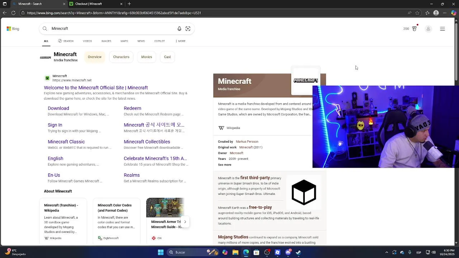Open the Windows Start menu
Viewport: 459px width, 258px height.
point(161,252)
